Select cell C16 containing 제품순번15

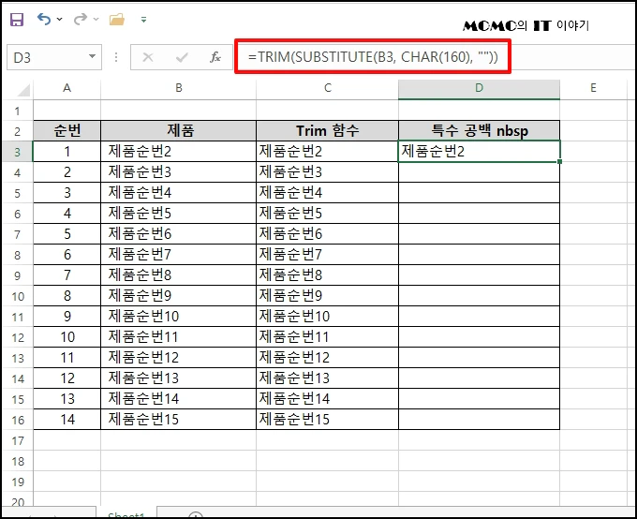[x=328, y=420]
